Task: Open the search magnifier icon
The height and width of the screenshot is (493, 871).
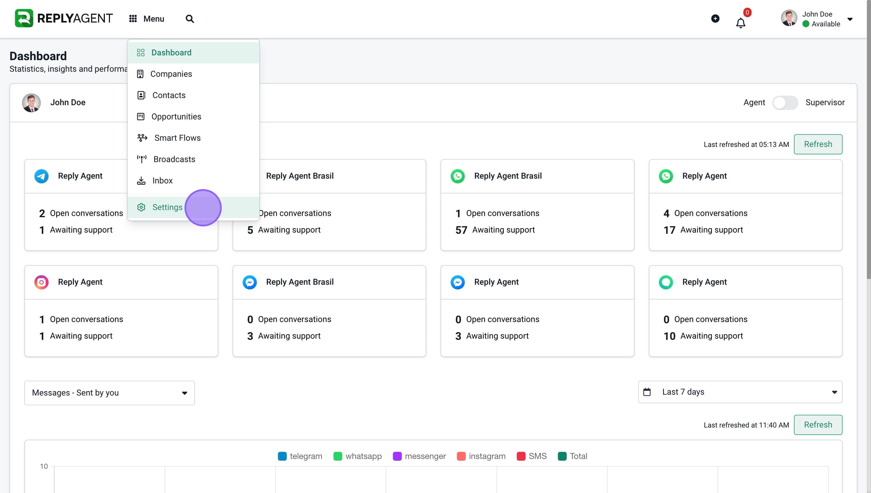Action: click(x=190, y=19)
